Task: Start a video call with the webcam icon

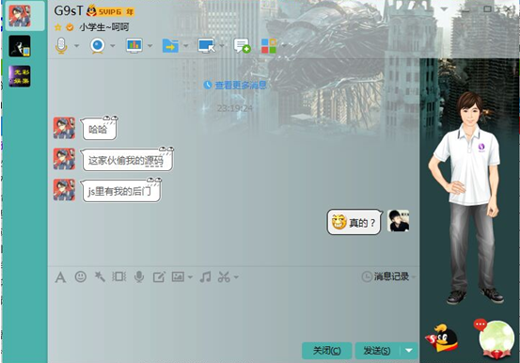Action: click(98, 45)
